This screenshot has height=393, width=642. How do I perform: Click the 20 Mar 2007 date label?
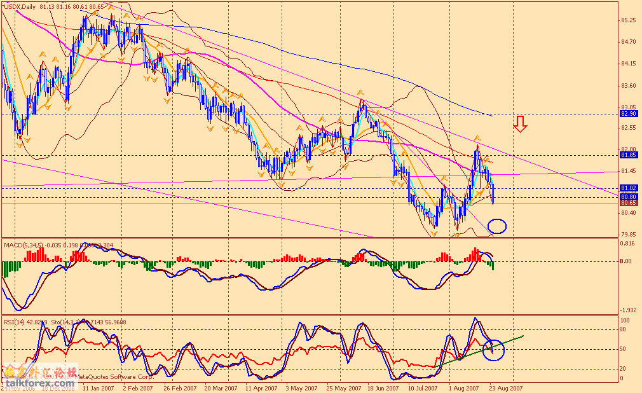coord(221,388)
